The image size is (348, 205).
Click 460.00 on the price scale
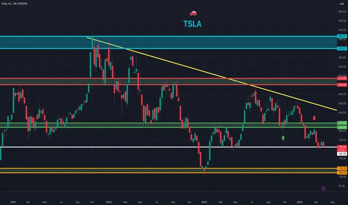point(342,12)
